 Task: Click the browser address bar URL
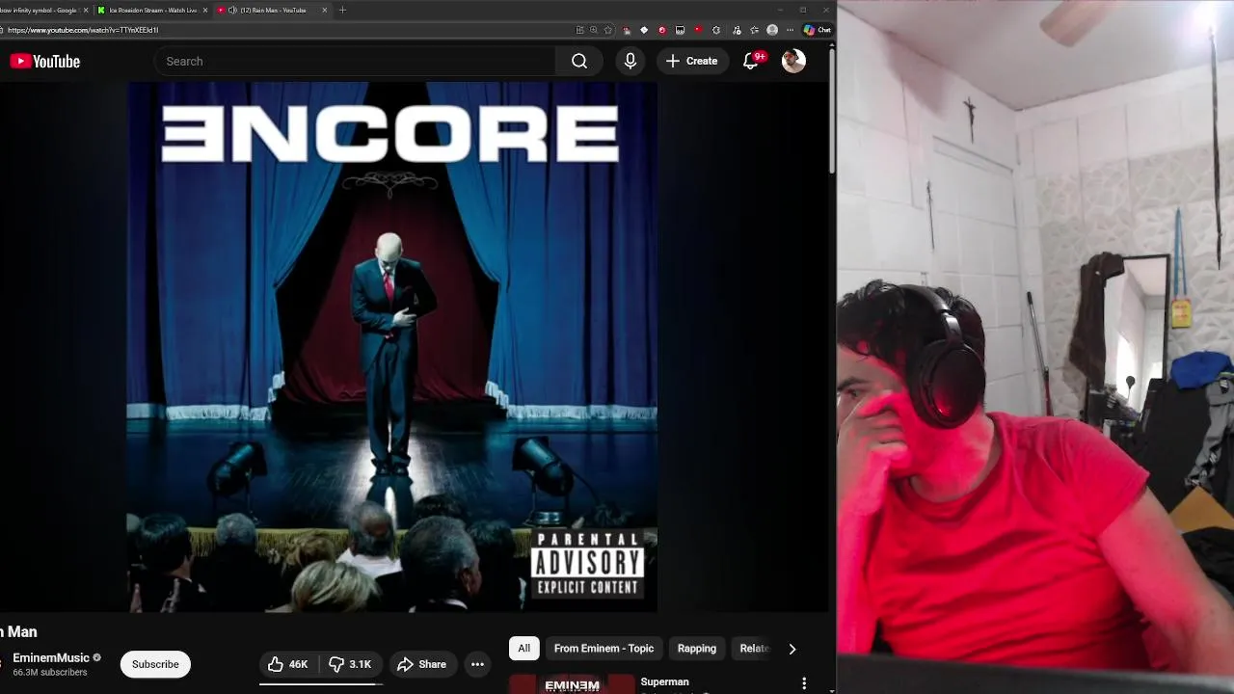(x=83, y=30)
